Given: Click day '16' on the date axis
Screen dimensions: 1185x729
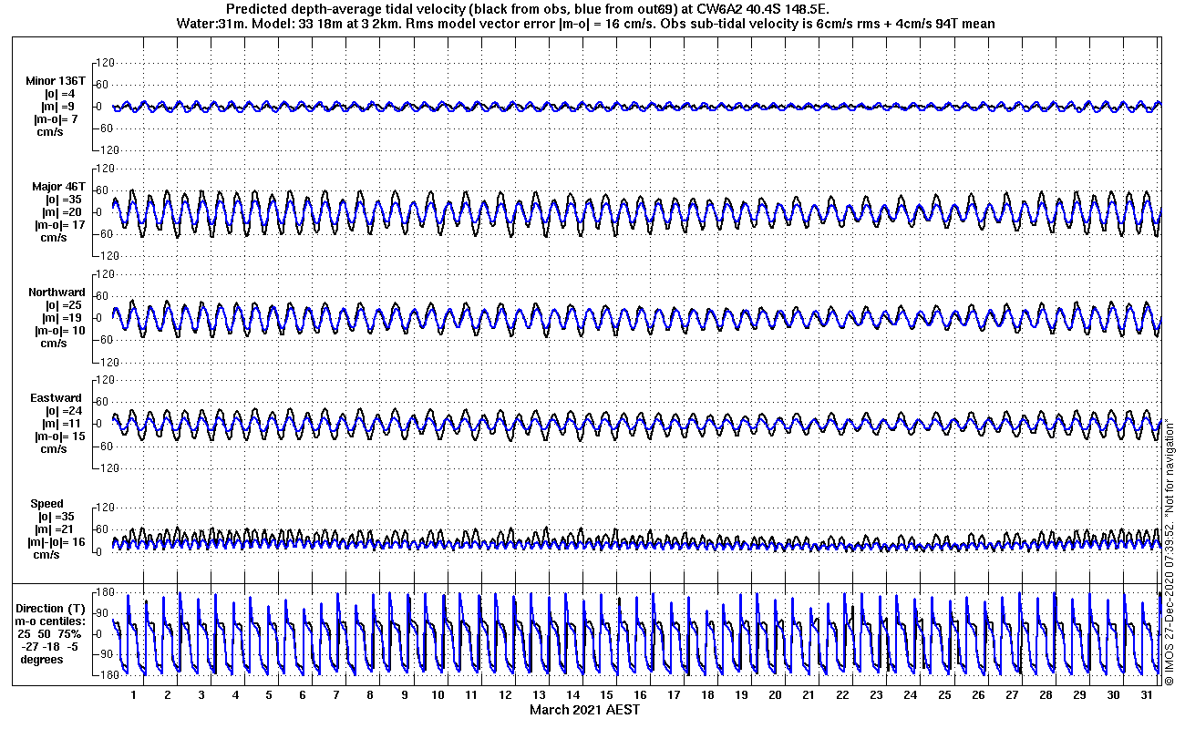Looking at the screenshot, I should (640, 694).
